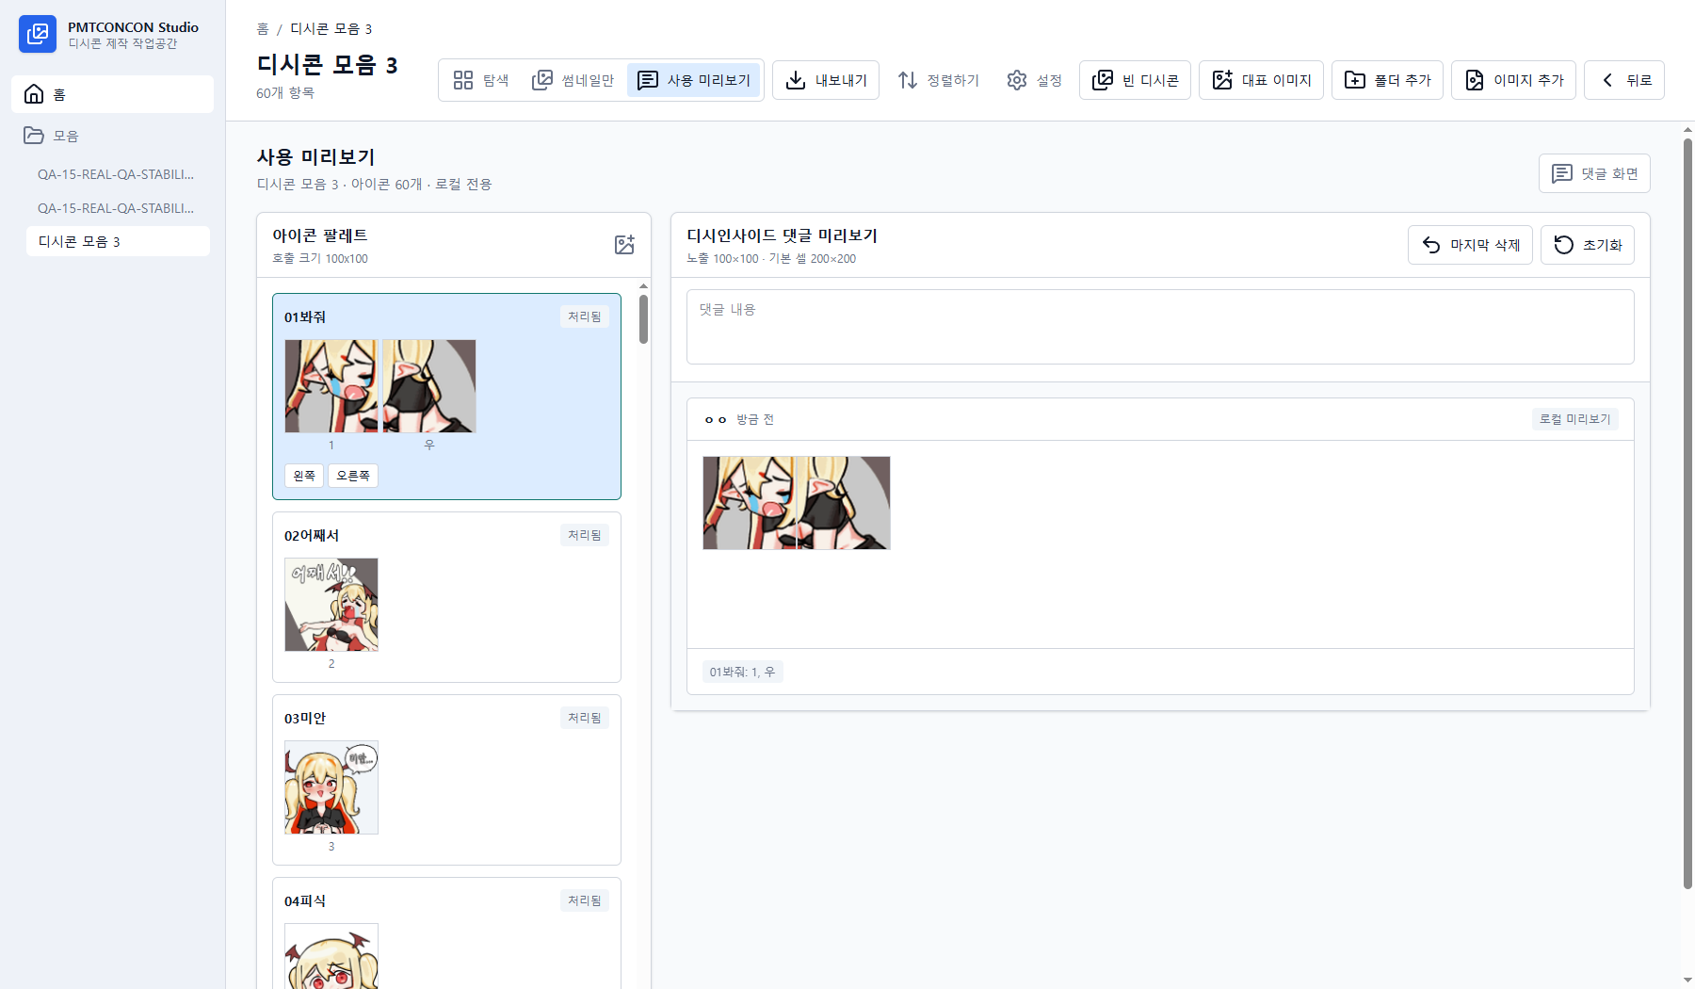Click the 60개 항목 count text
The height and width of the screenshot is (989, 1695).
point(285,92)
